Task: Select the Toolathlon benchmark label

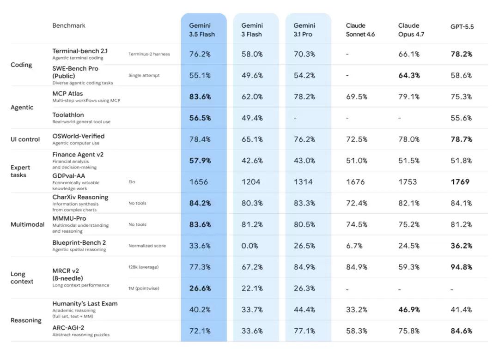Action: 68,115
